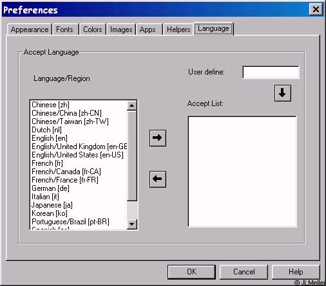
Task: Open Help for preferences
Action: click(x=296, y=272)
